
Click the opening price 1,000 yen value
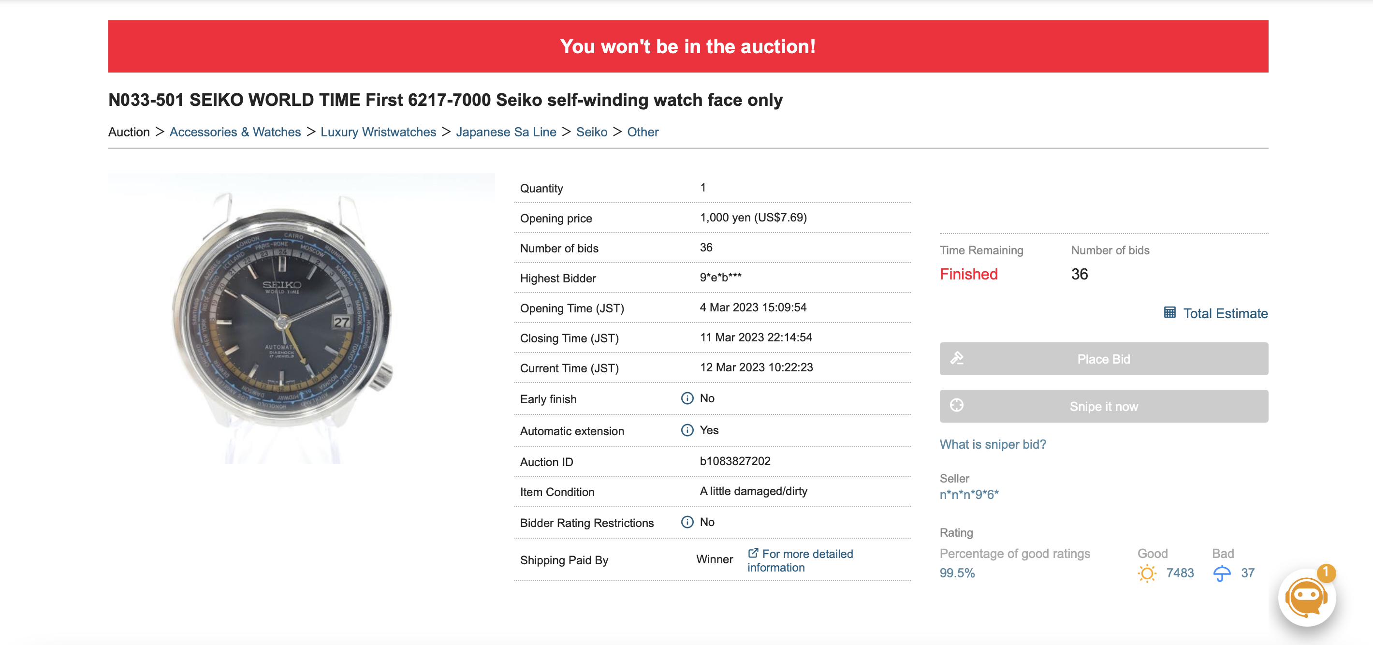[x=753, y=218]
